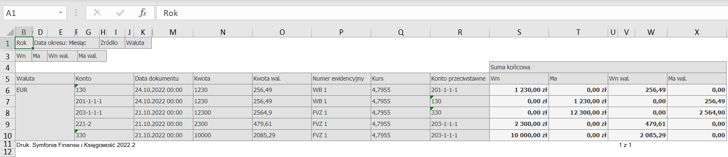728x157 pixels.
Task: Click account cell 201-1-1-1 in Konto column
Action: [104, 101]
